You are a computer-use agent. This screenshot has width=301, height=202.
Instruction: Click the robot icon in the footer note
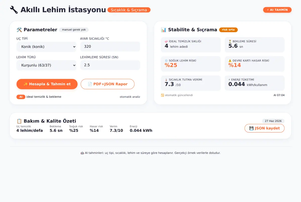pos(82,153)
